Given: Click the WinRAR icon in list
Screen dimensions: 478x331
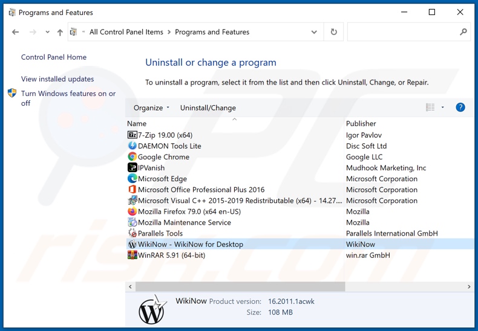Looking at the screenshot, I should coord(133,255).
